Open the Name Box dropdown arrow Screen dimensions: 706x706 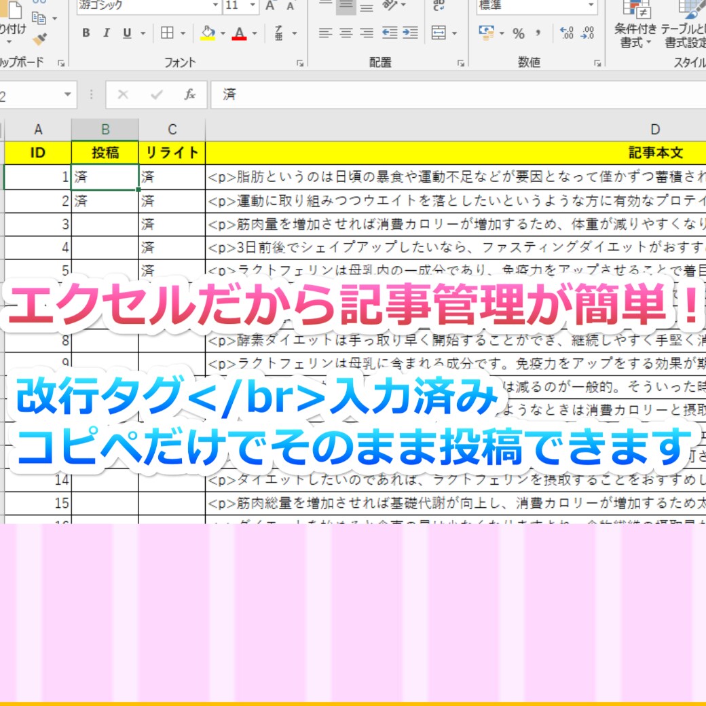coord(67,94)
